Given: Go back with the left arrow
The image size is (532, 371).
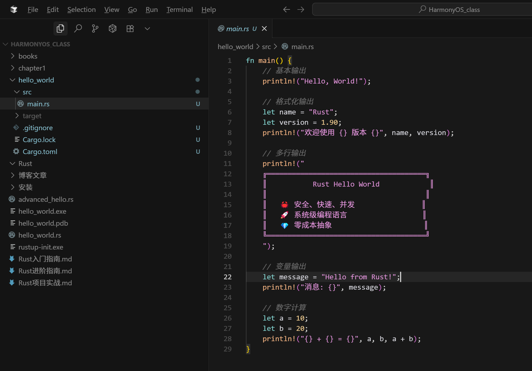Looking at the screenshot, I should (287, 9).
